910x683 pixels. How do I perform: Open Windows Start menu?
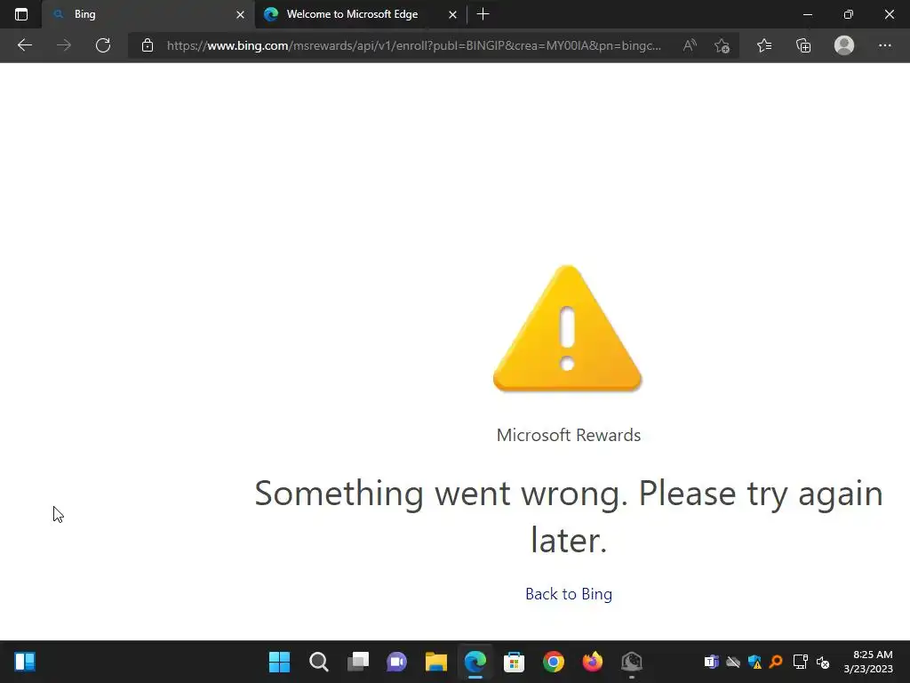[x=279, y=662]
